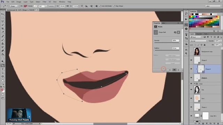Open the Character panel icon in dock
223x125 pixels.
186,50
